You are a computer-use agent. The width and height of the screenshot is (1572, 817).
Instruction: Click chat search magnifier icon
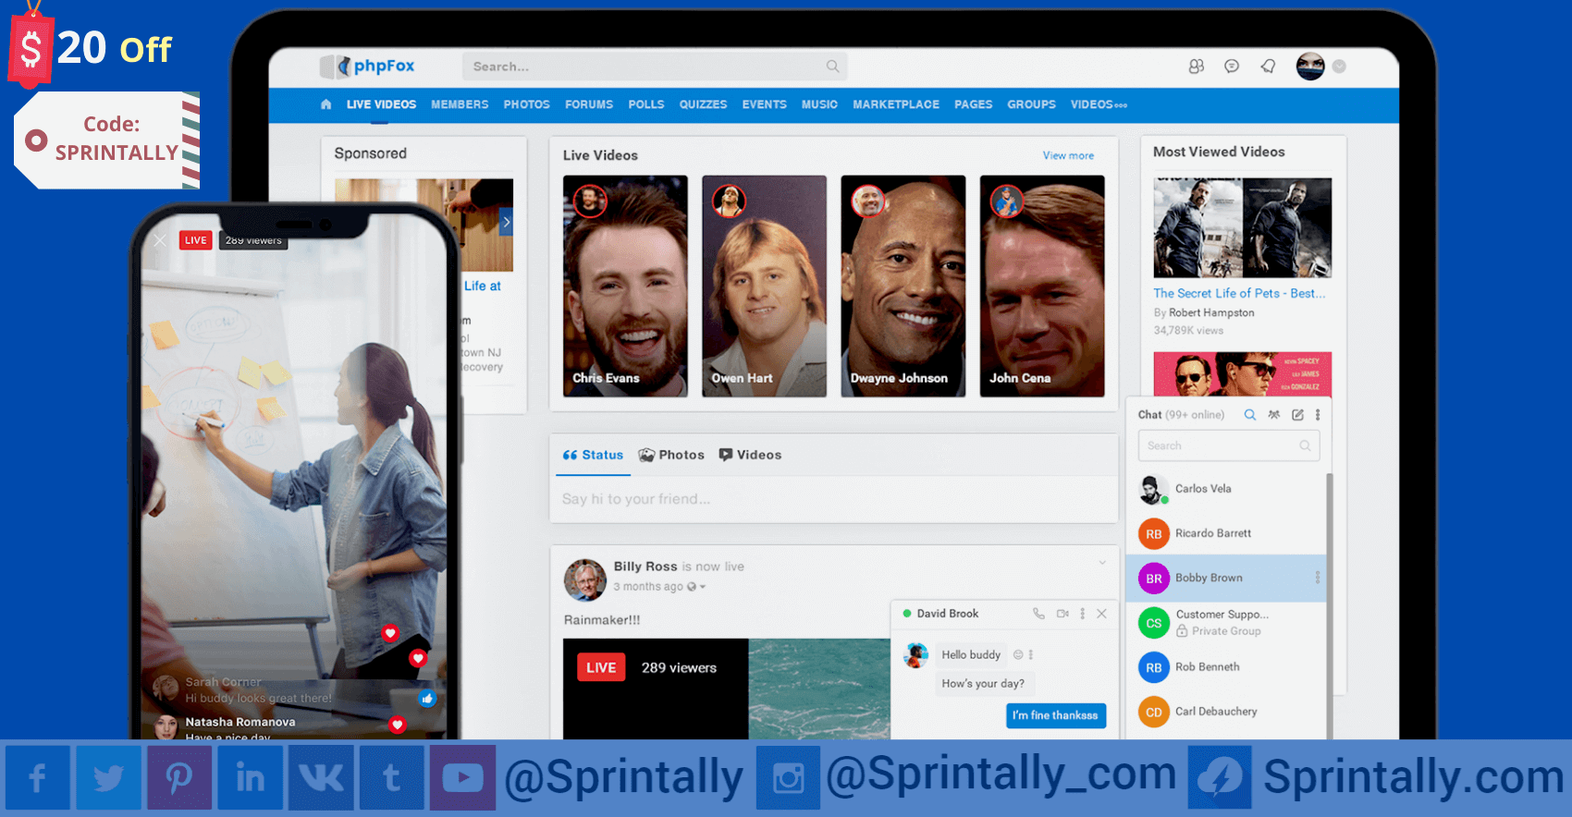[1249, 415]
